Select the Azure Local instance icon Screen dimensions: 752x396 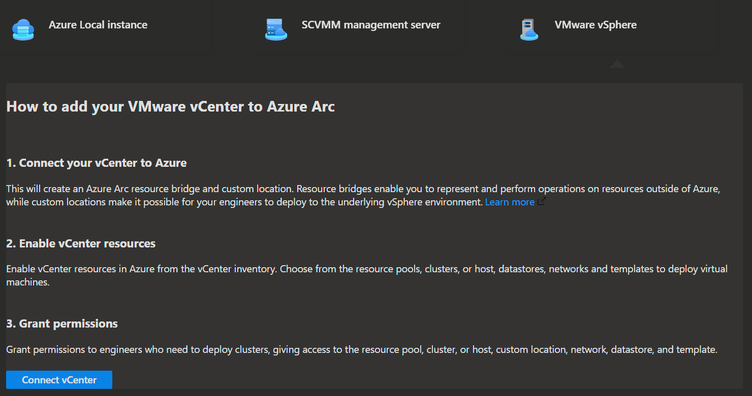pyautogui.click(x=23, y=29)
